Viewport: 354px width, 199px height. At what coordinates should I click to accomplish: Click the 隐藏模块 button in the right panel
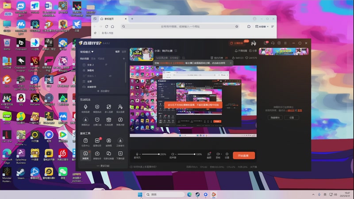click(275, 118)
